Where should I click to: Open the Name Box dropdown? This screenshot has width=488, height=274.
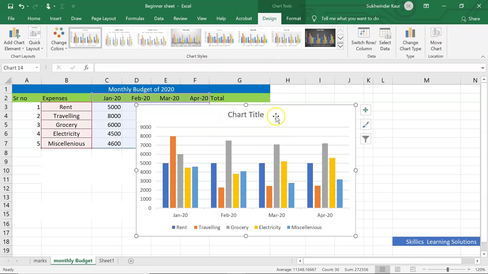pos(36,67)
